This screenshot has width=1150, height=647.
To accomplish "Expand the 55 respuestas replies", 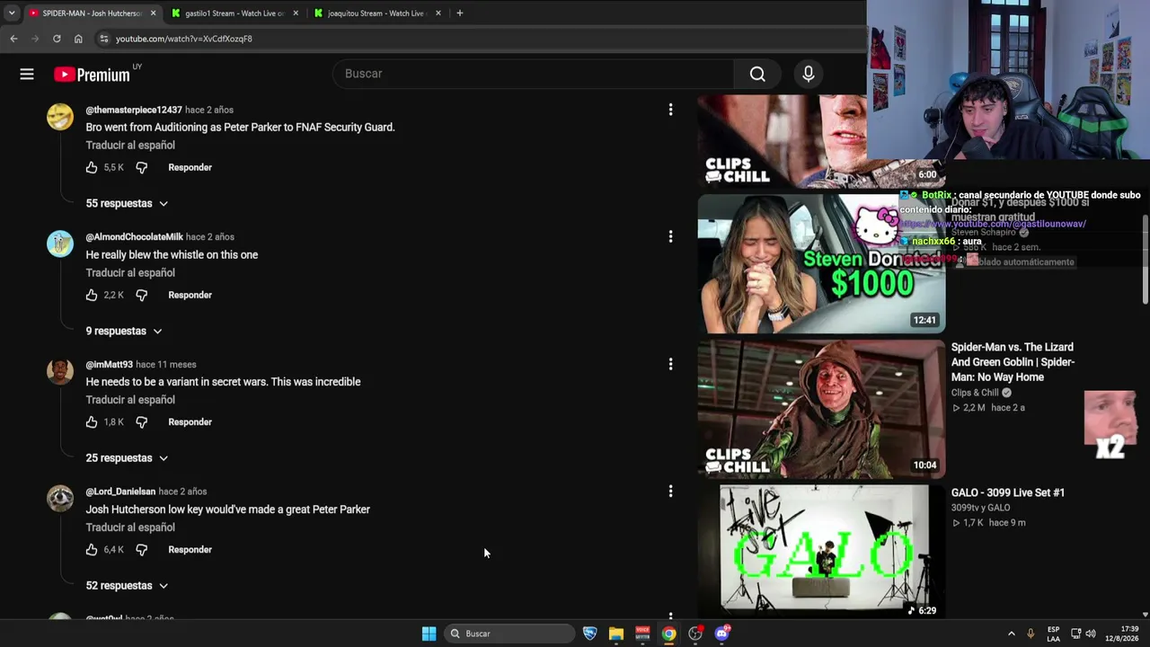I will pos(127,204).
